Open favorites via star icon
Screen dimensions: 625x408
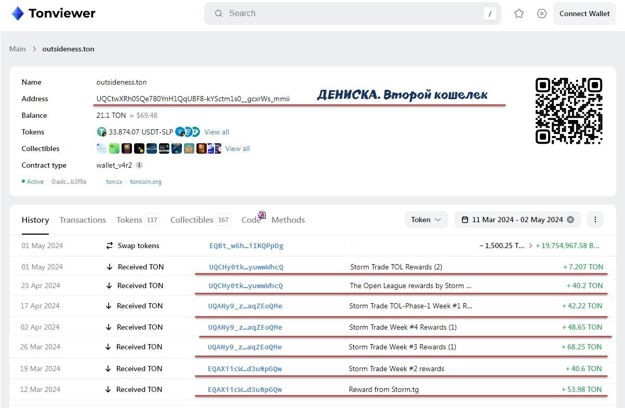coord(519,13)
